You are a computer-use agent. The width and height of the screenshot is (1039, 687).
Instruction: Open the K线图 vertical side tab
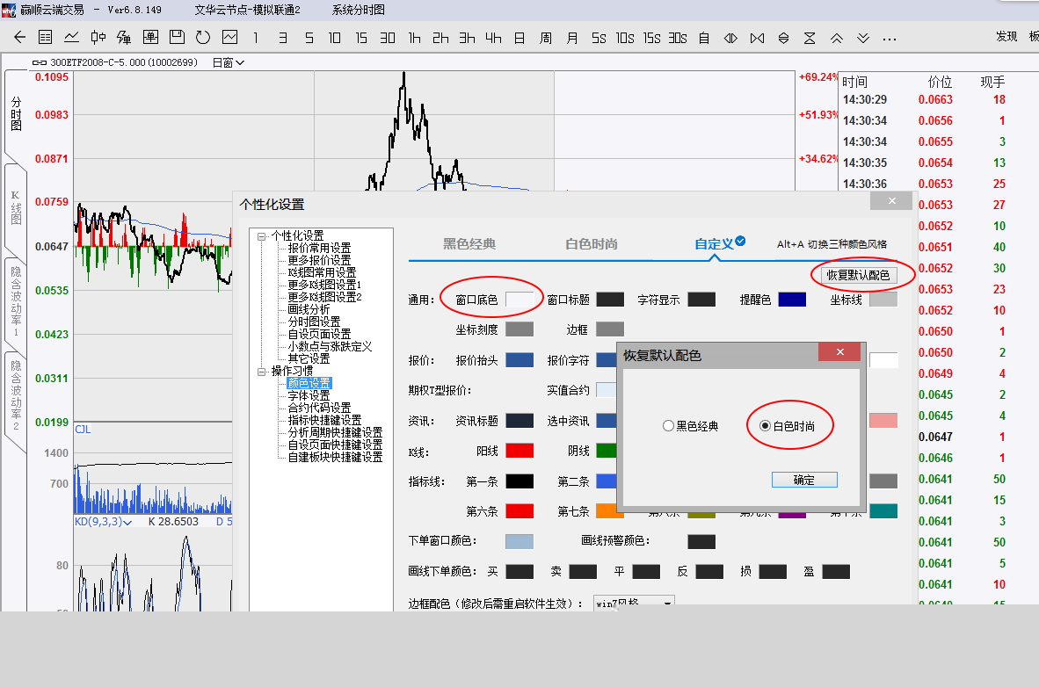(16, 207)
